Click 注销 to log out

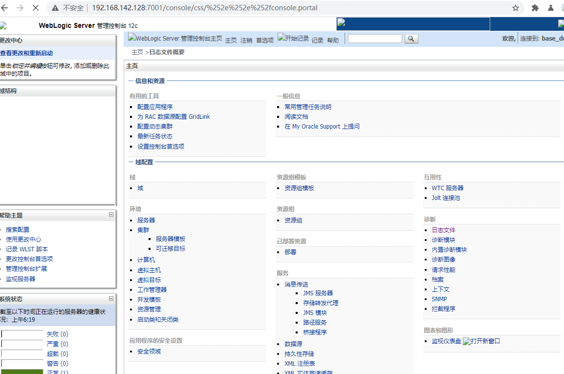[246, 40]
